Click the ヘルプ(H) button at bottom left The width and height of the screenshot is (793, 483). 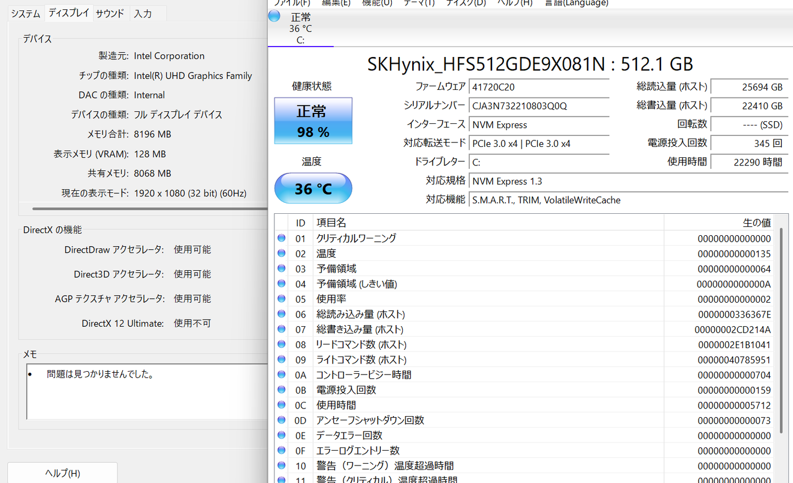pyautogui.click(x=63, y=473)
